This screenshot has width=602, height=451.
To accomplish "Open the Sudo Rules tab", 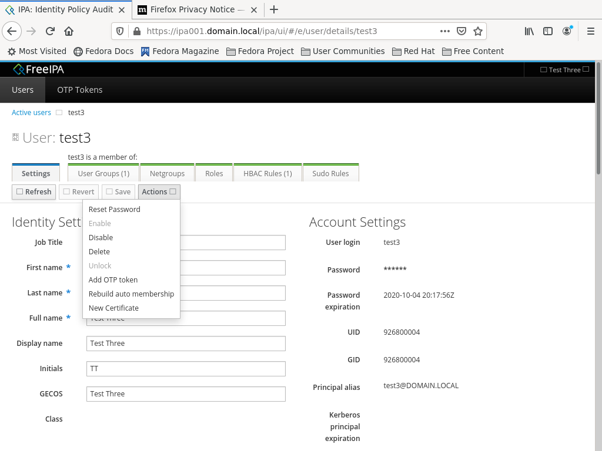I will (x=330, y=173).
